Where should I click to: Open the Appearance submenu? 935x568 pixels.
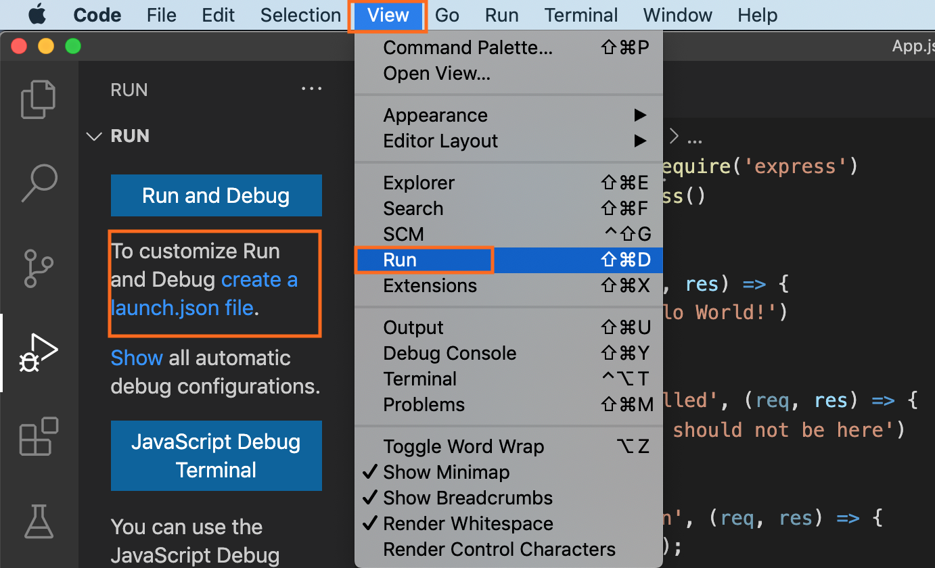(436, 115)
